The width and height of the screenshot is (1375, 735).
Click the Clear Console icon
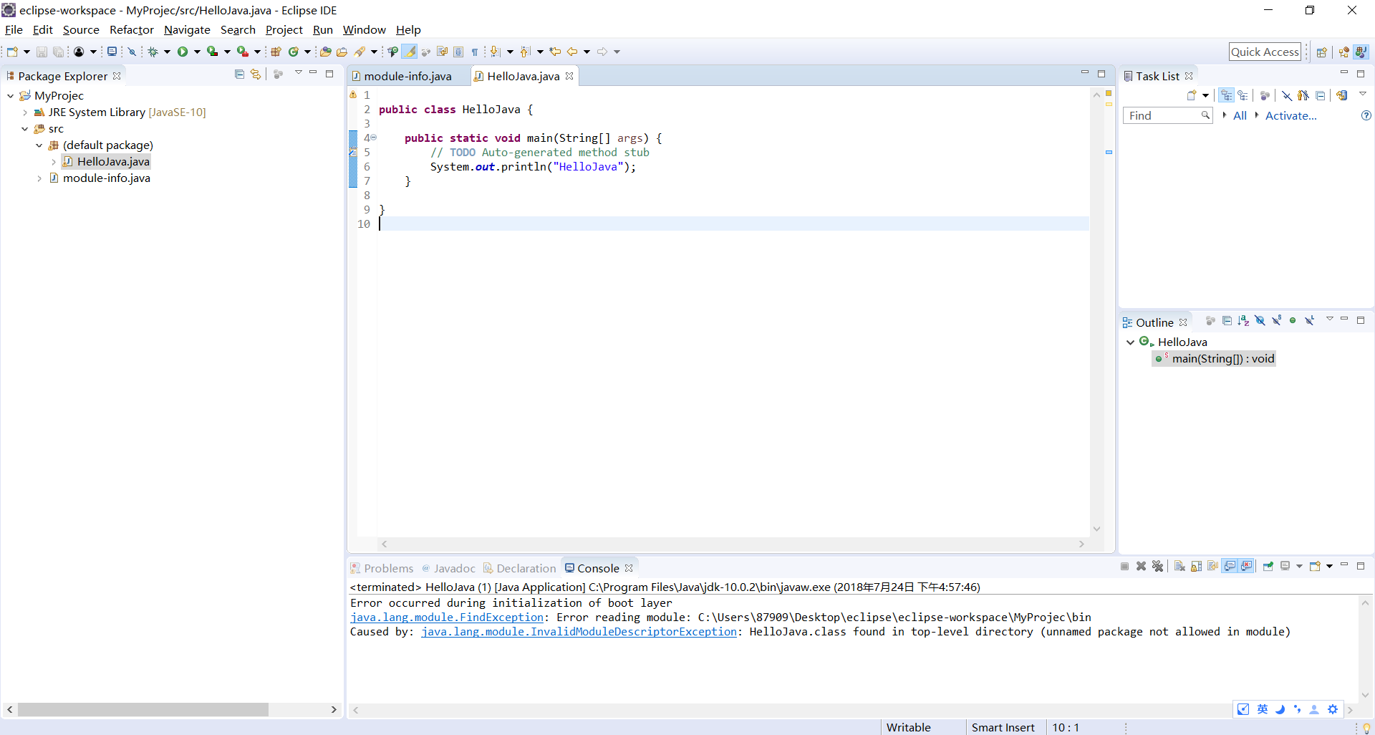tap(1179, 567)
